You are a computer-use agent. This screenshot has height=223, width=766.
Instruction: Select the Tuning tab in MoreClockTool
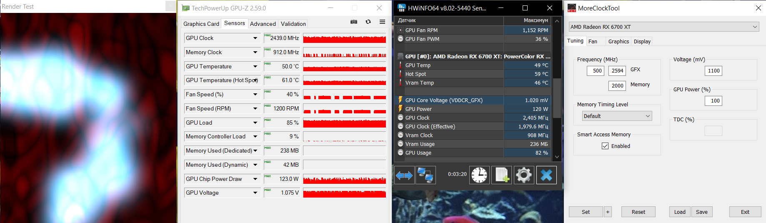[x=575, y=40]
